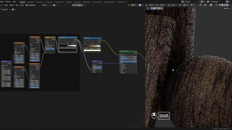The width and height of the screenshot is (232, 130).
Task: Open the viewport Object menu
Action: click(x=162, y=5)
